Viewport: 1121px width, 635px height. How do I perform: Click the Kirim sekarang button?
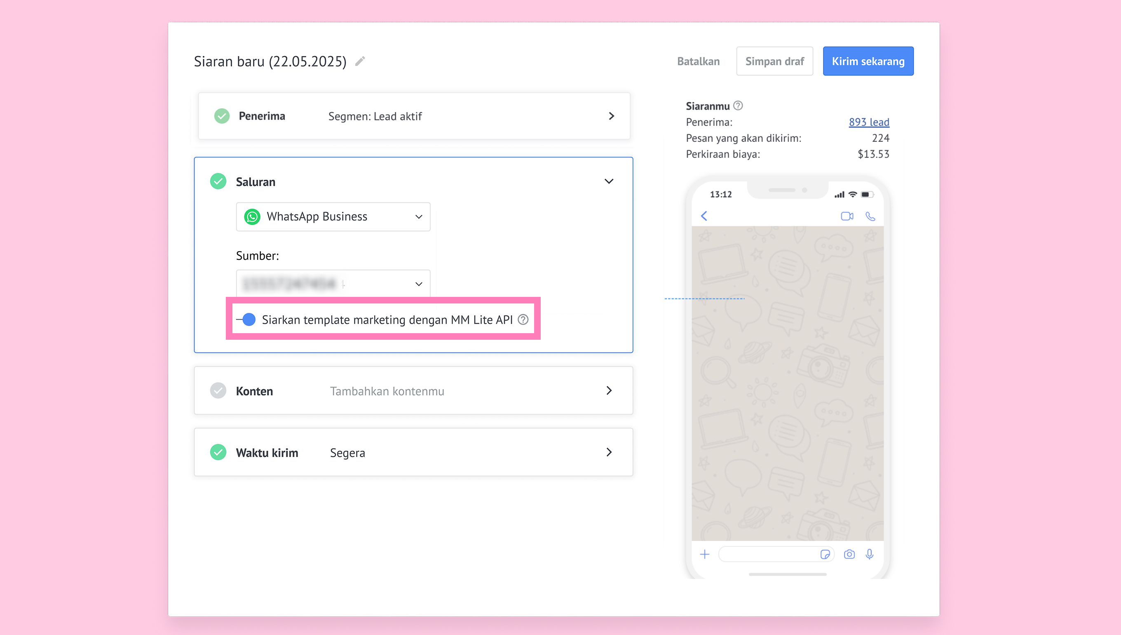click(868, 61)
